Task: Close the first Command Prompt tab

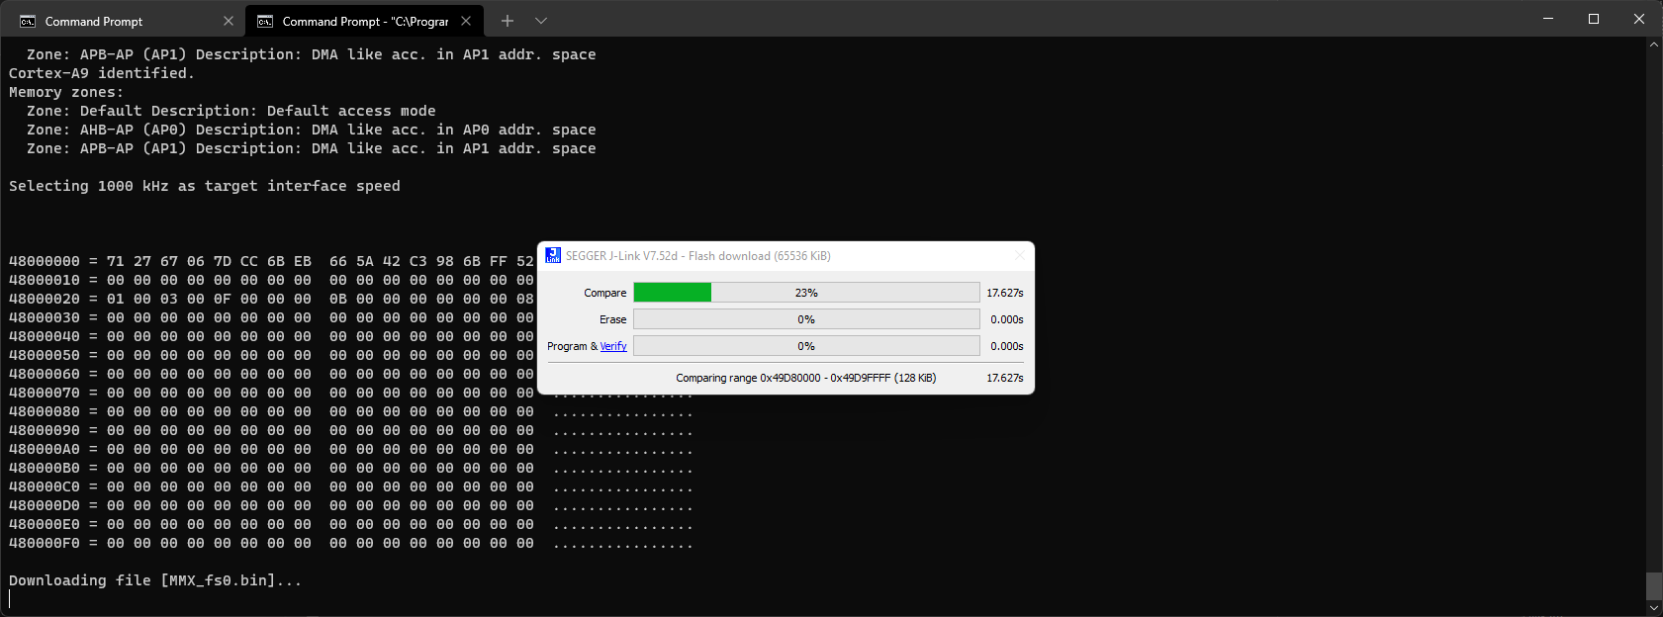Action: point(229,21)
